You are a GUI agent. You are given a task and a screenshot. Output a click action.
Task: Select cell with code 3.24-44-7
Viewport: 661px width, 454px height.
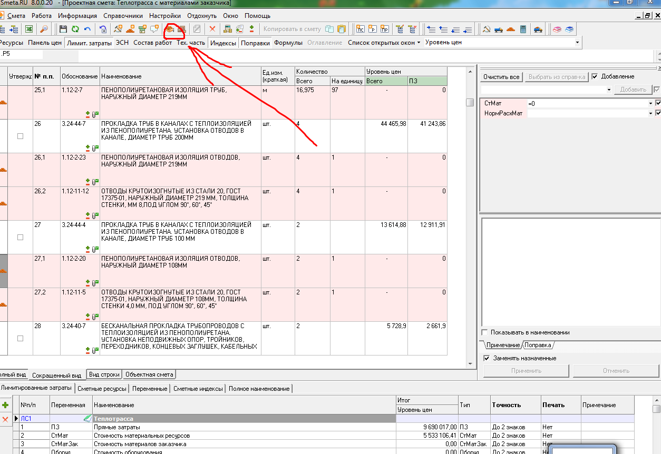(x=80, y=136)
